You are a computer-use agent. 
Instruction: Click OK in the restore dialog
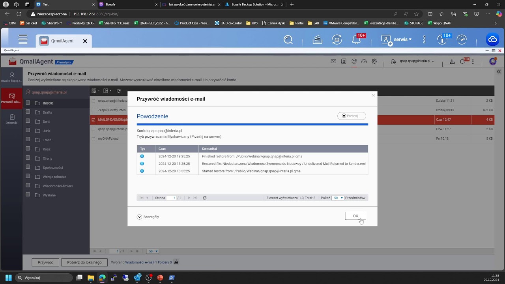click(x=355, y=216)
